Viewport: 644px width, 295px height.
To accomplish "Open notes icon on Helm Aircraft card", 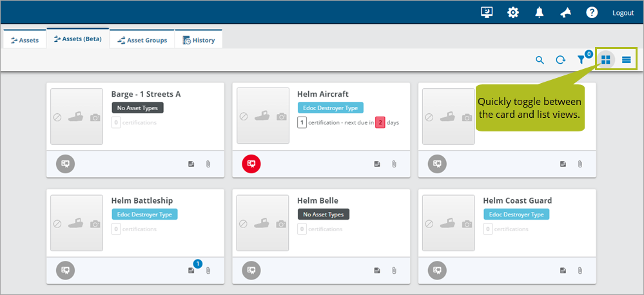I will click(x=377, y=164).
